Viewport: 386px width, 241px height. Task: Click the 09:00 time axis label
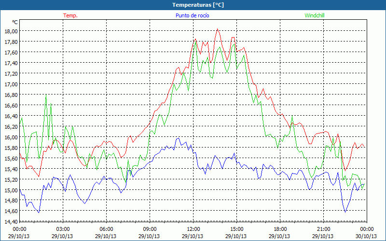150,229
